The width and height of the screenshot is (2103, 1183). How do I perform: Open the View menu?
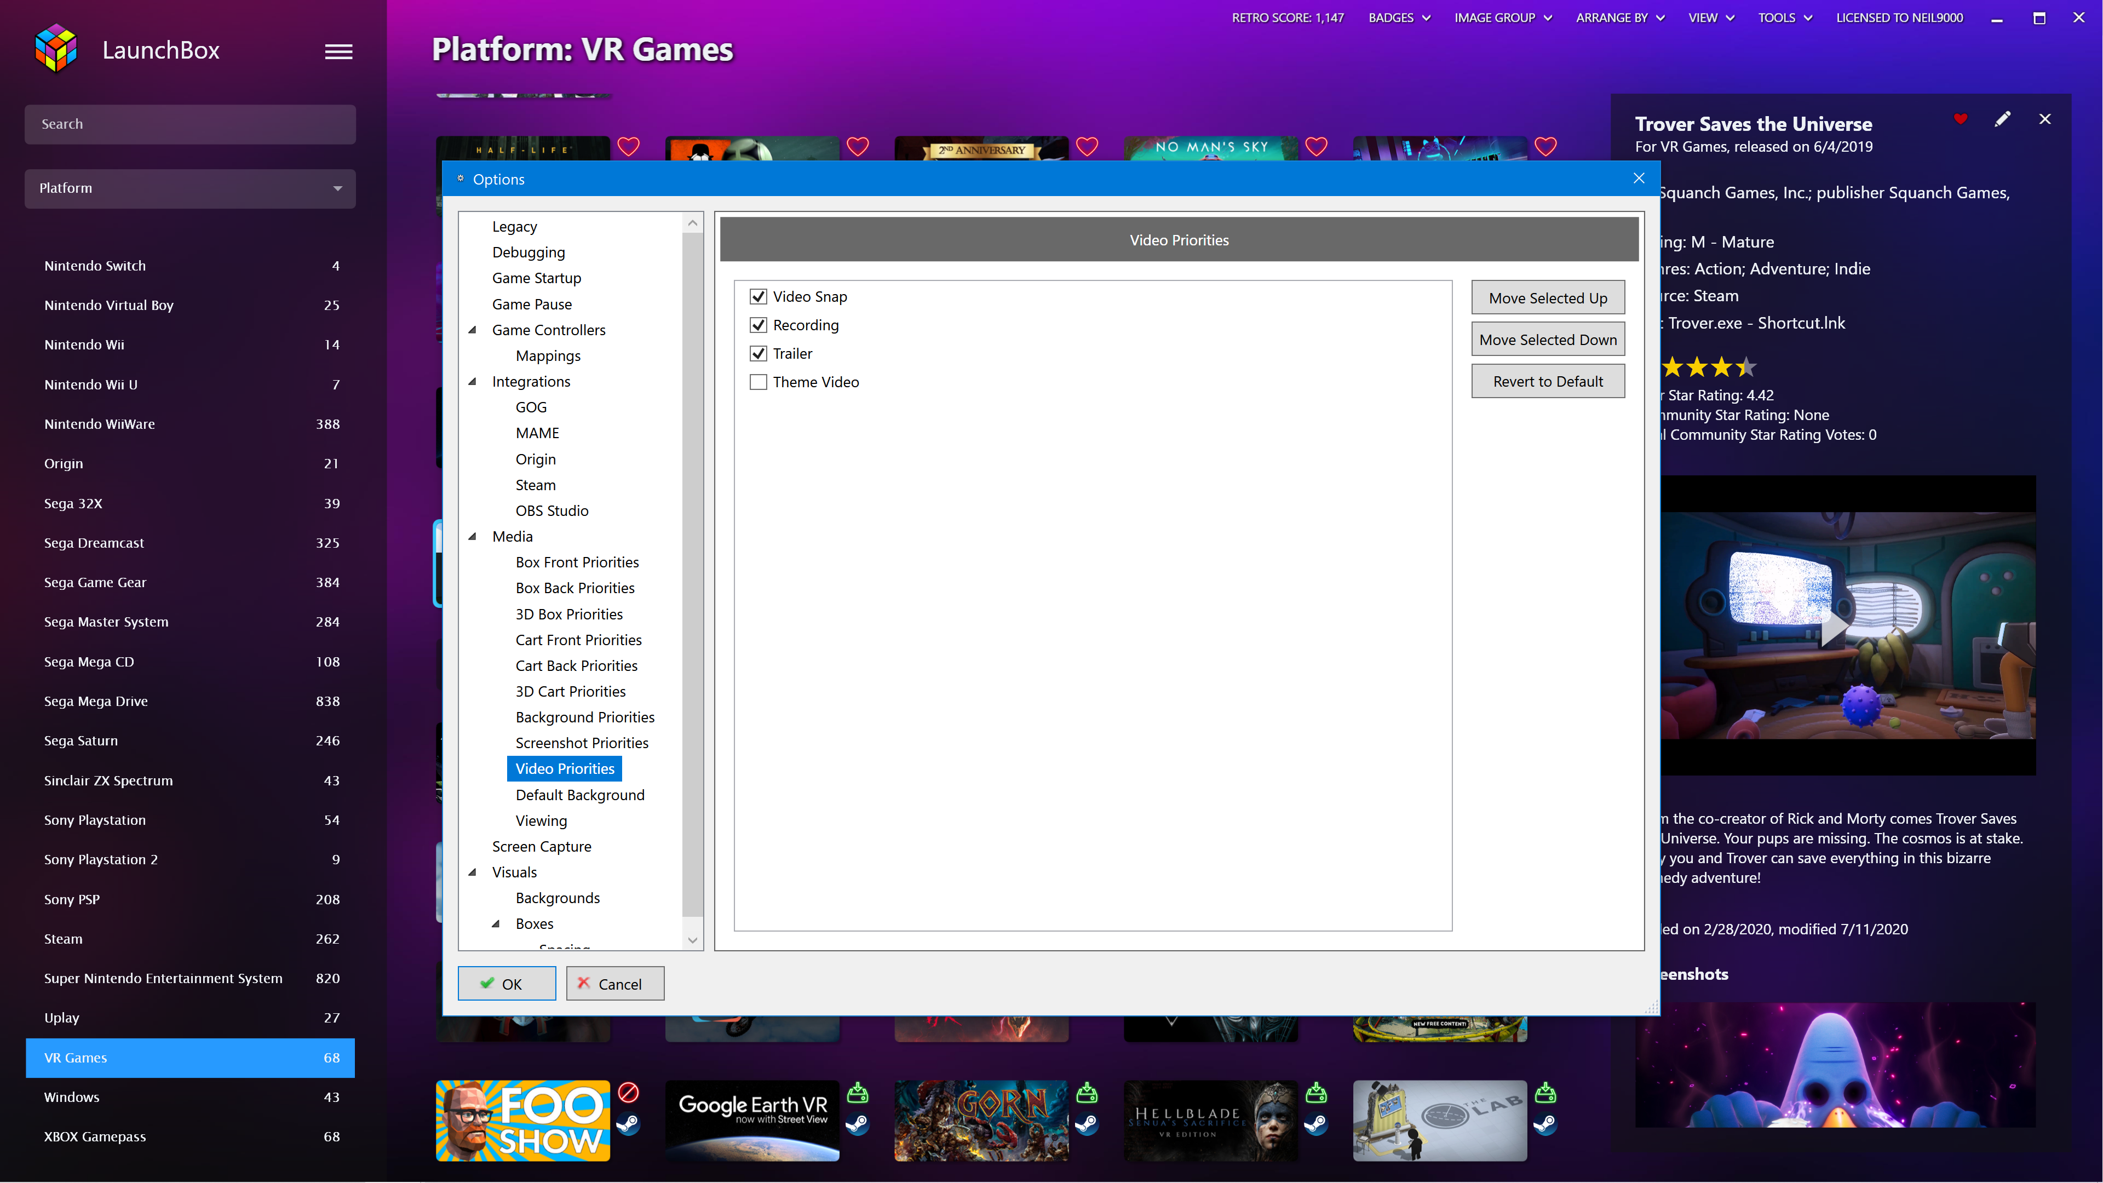coord(1711,17)
